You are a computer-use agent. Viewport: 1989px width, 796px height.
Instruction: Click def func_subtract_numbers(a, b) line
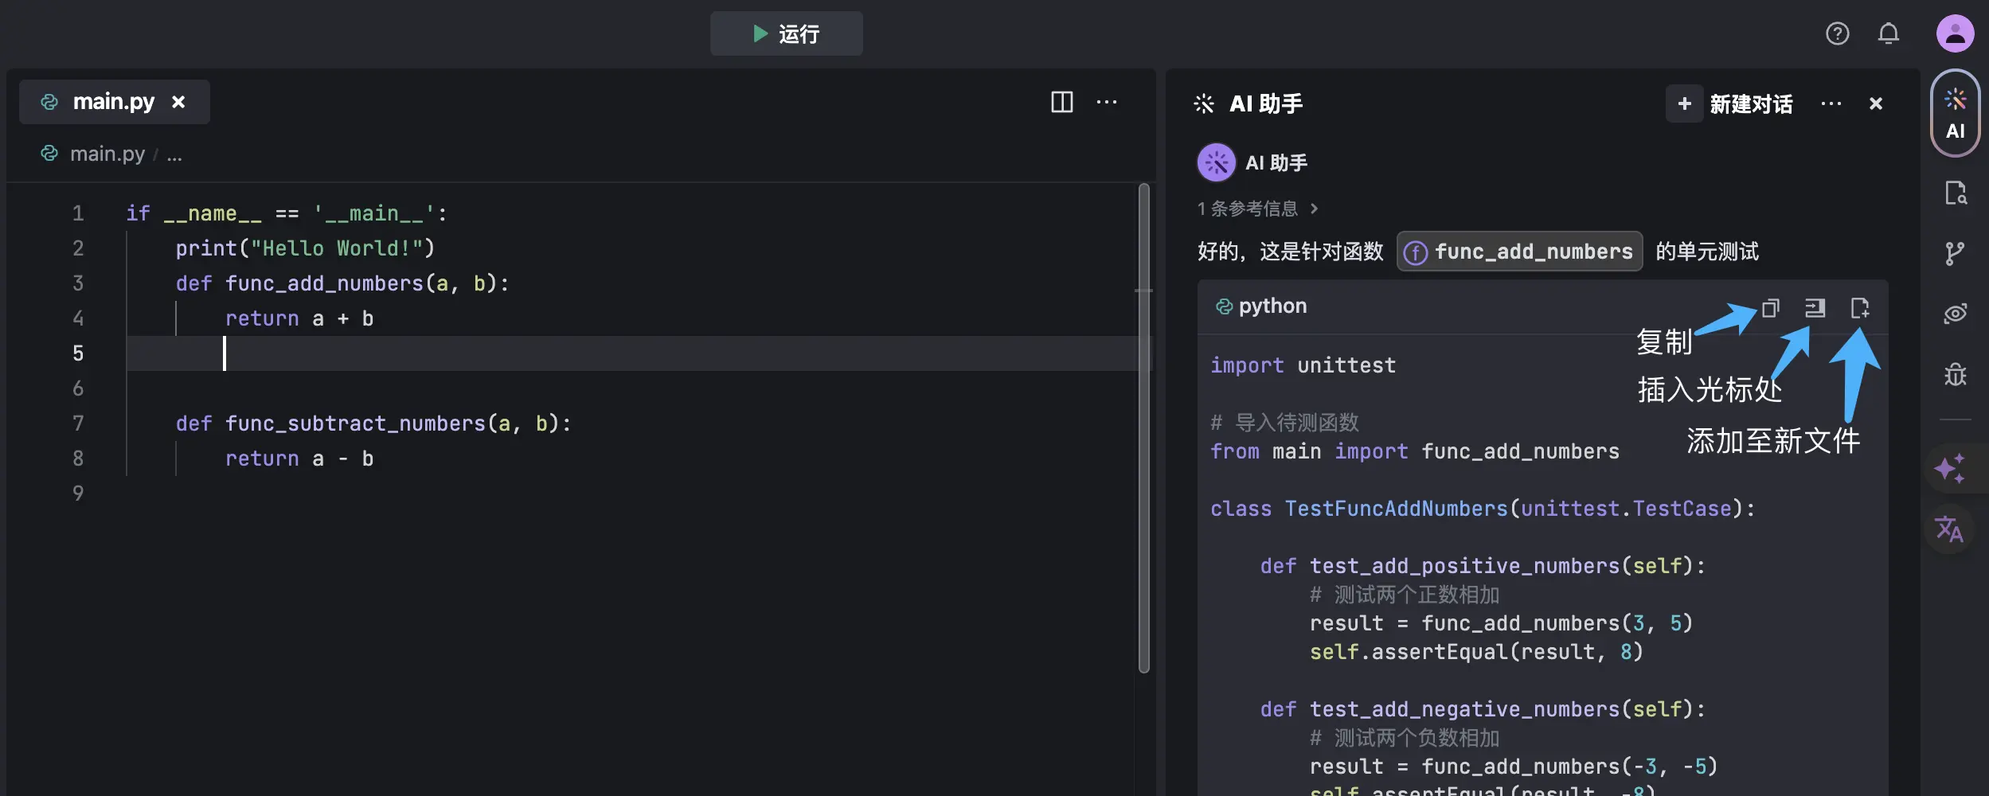(x=373, y=423)
